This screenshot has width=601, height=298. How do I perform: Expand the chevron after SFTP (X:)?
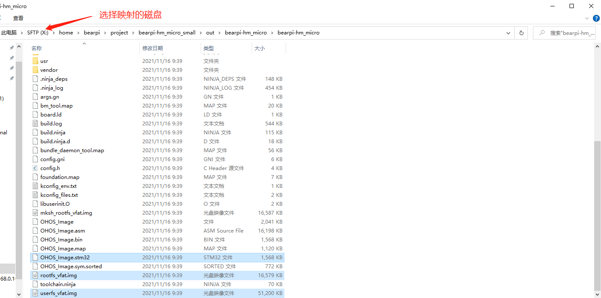54,33
